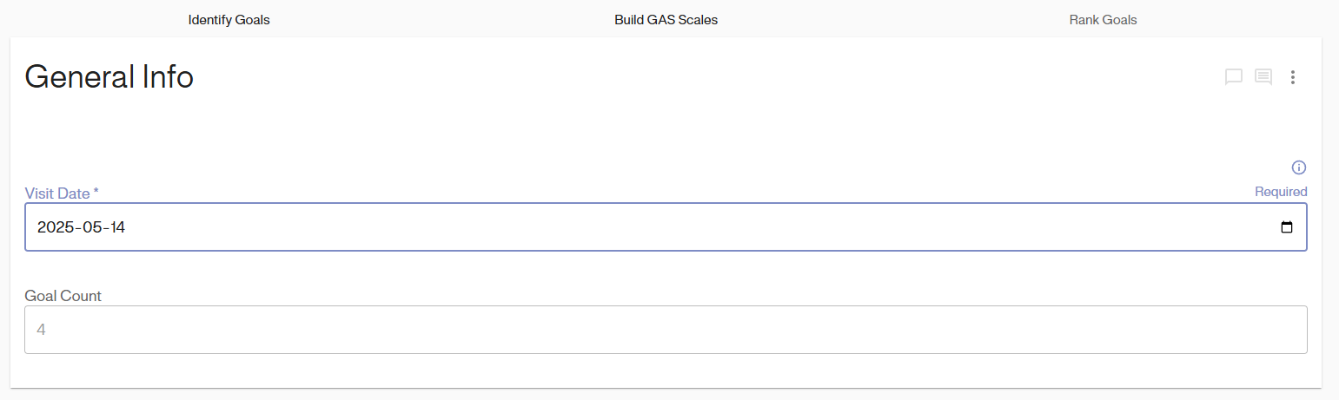Click the Visit Date field label

pyautogui.click(x=57, y=193)
